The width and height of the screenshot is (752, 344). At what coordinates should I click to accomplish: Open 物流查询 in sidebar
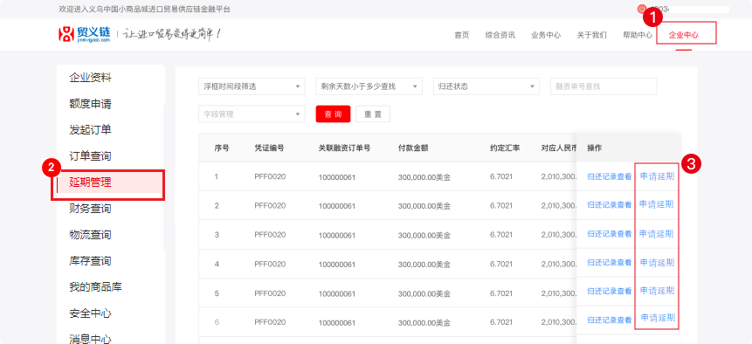[x=90, y=235]
